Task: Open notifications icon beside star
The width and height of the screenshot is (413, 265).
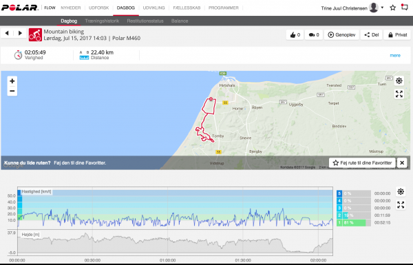Action: point(404,7)
